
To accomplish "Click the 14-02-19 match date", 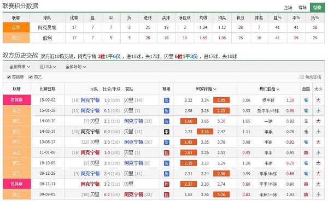I will (48, 132).
